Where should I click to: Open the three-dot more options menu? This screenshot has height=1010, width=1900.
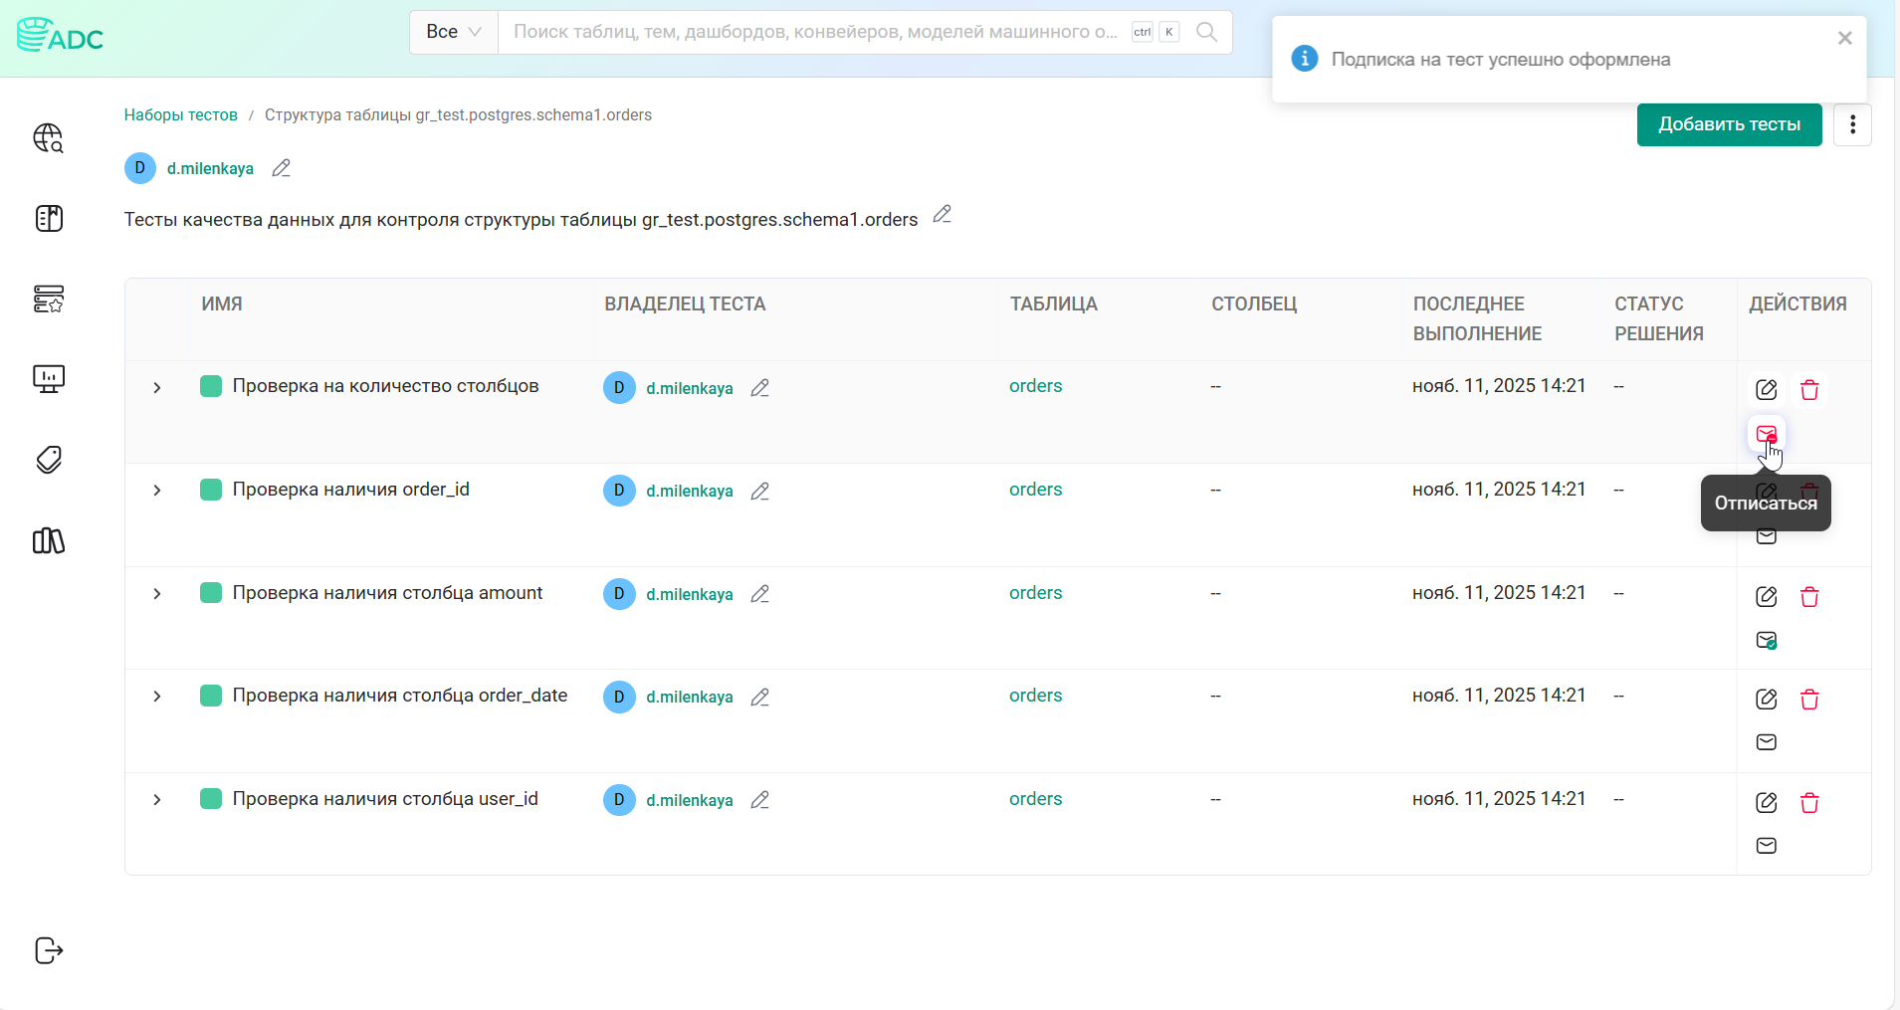(x=1852, y=124)
